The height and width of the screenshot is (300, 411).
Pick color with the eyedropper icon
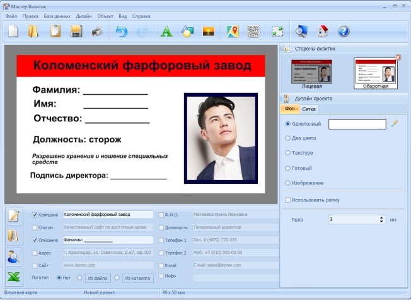point(395,124)
